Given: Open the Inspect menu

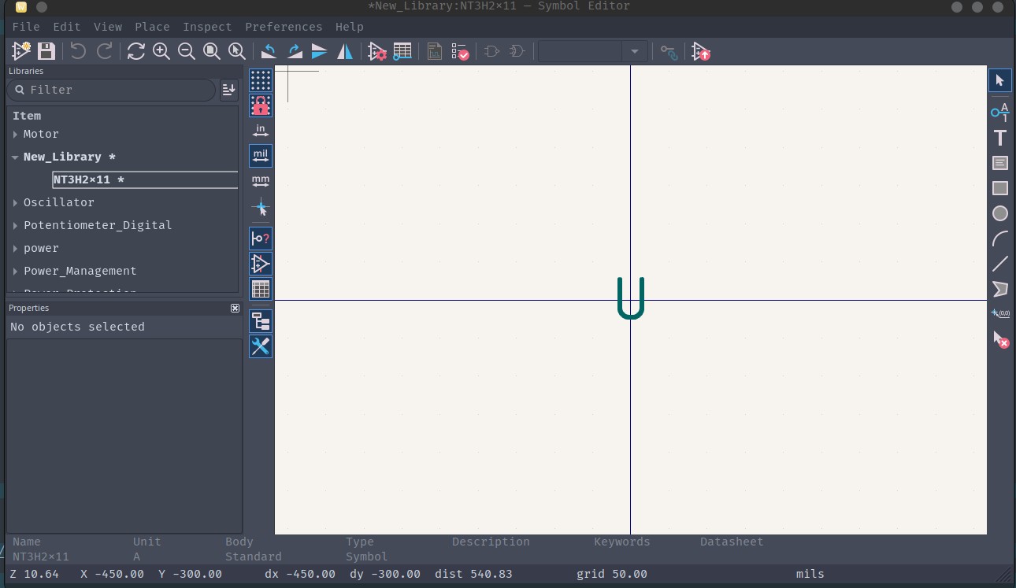Looking at the screenshot, I should (207, 26).
